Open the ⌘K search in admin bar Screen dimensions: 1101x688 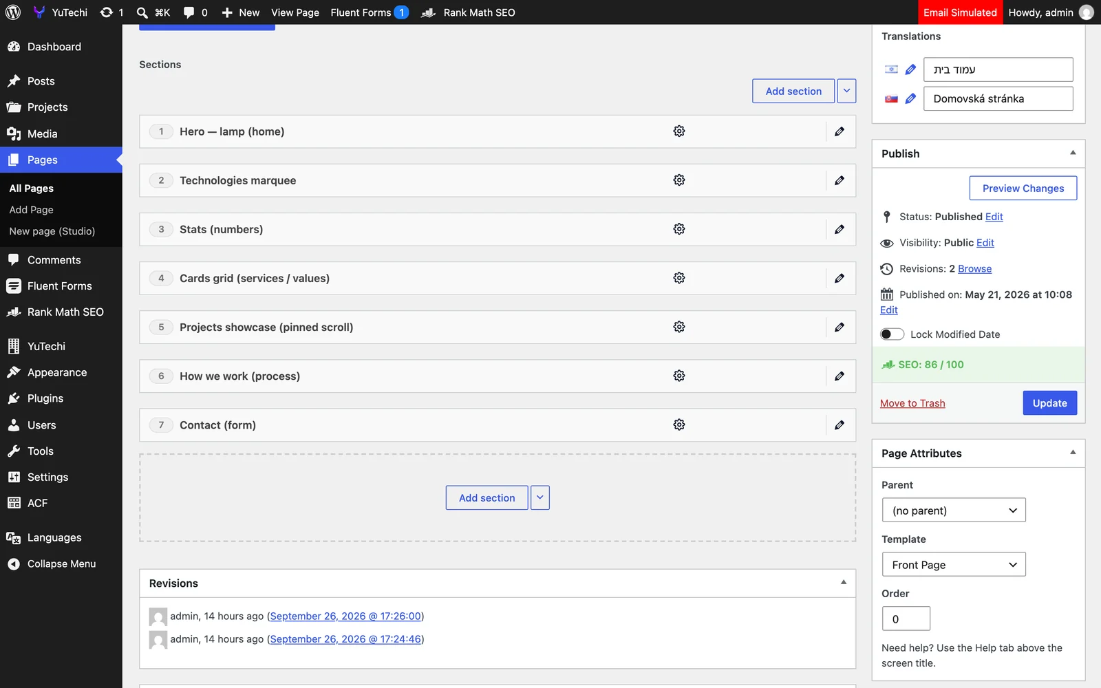(153, 12)
